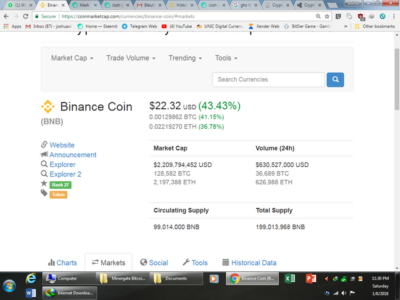Open Other bookmarks folder
This screenshot has height=300, width=400.
(x=375, y=26)
